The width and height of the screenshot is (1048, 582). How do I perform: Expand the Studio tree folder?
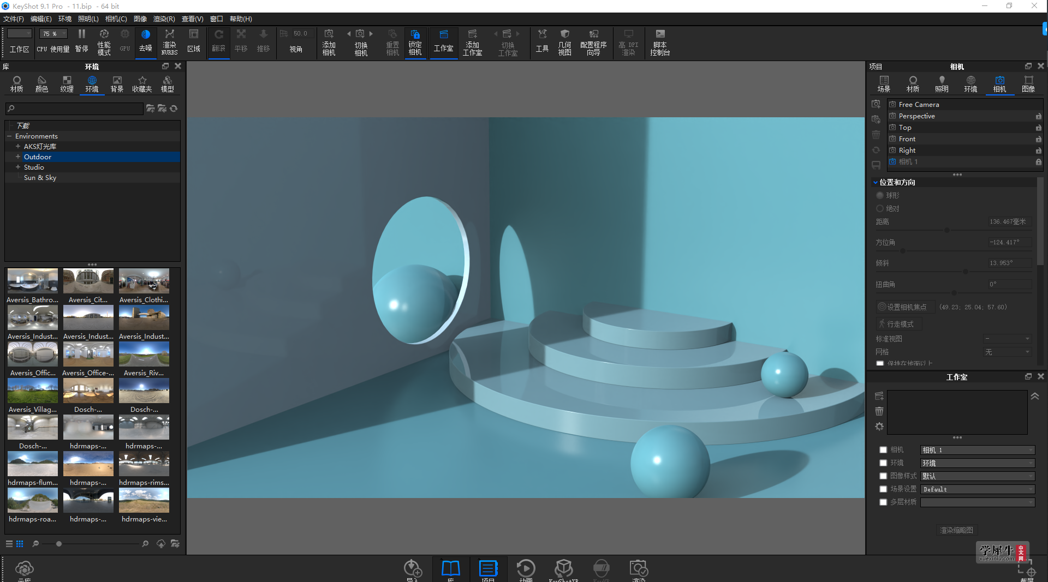tap(18, 167)
